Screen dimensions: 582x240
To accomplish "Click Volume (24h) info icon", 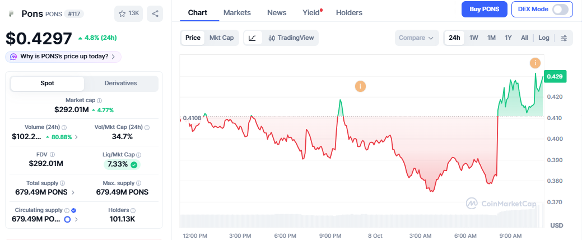I will 64,127.
